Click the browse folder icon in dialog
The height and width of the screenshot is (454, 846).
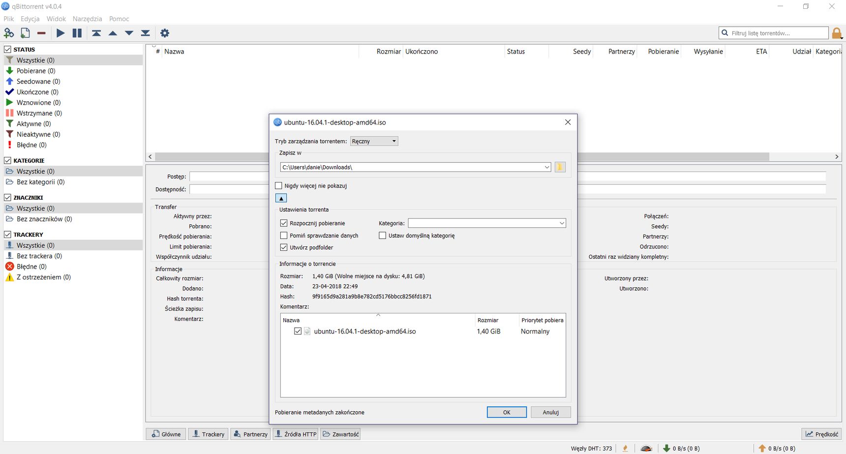coord(560,167)
